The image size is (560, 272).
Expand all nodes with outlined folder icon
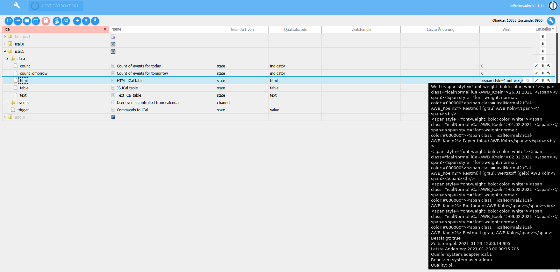tap(36, 21)
